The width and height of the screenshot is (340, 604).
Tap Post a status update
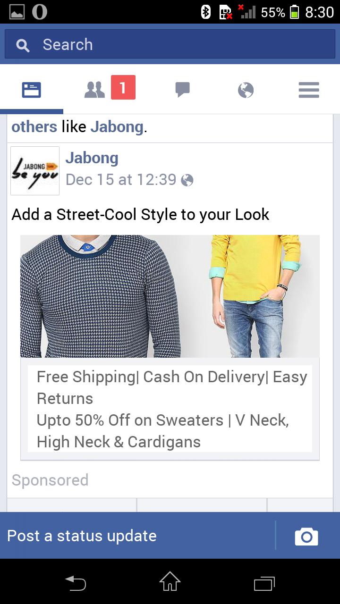[82, 536]
